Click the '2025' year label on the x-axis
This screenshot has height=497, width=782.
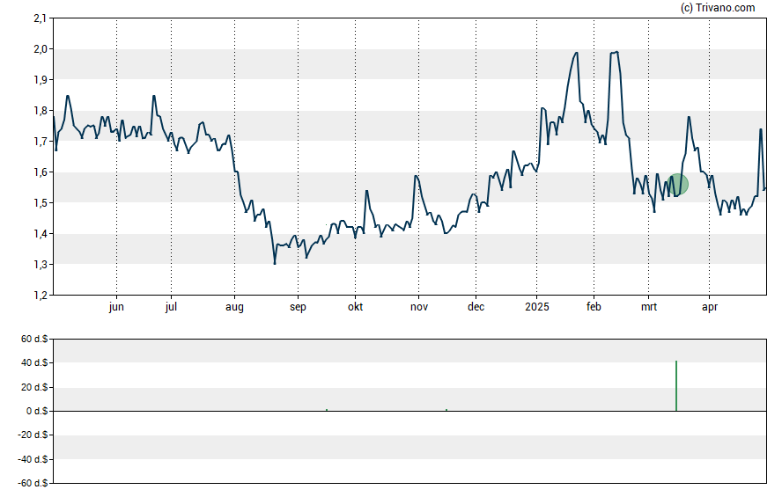[x=536, y=307]
